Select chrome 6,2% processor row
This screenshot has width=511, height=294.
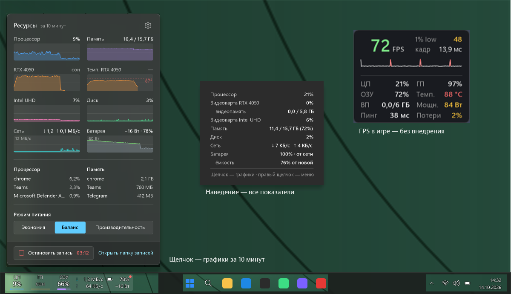click(x=47, y=179)
